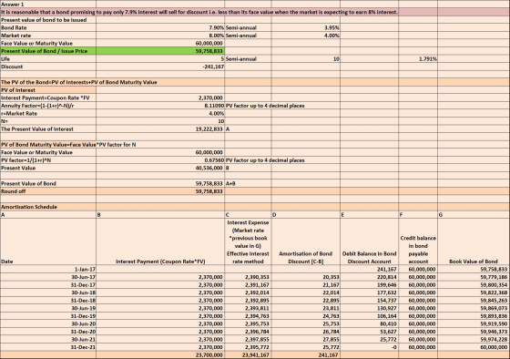Select the Discount -241,167 cell
Screen dimensions: 510x359
(160, 67)
